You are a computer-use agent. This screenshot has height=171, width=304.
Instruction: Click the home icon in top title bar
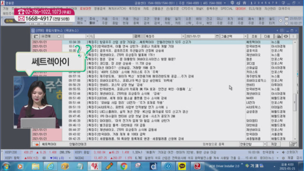tap(244, 3)
